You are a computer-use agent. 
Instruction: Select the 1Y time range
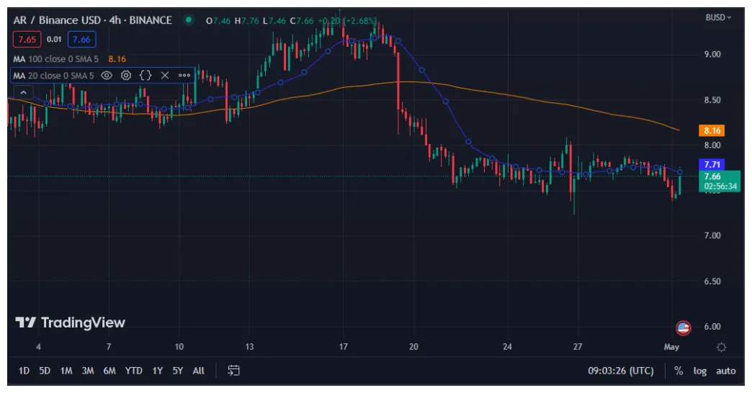pos(157,371)
